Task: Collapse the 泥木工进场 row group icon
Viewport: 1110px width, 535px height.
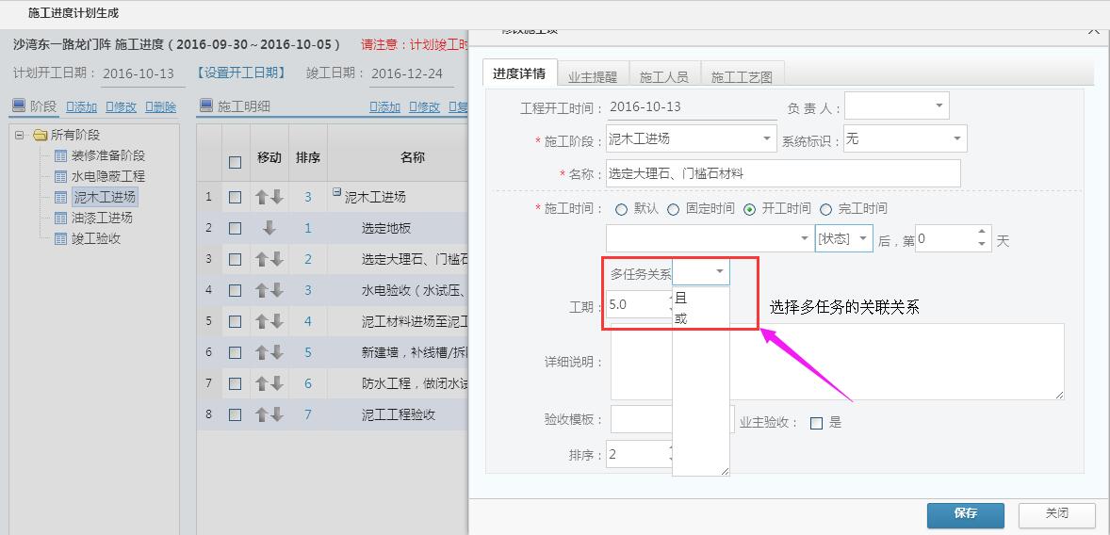Action: [x=336, y=193]
